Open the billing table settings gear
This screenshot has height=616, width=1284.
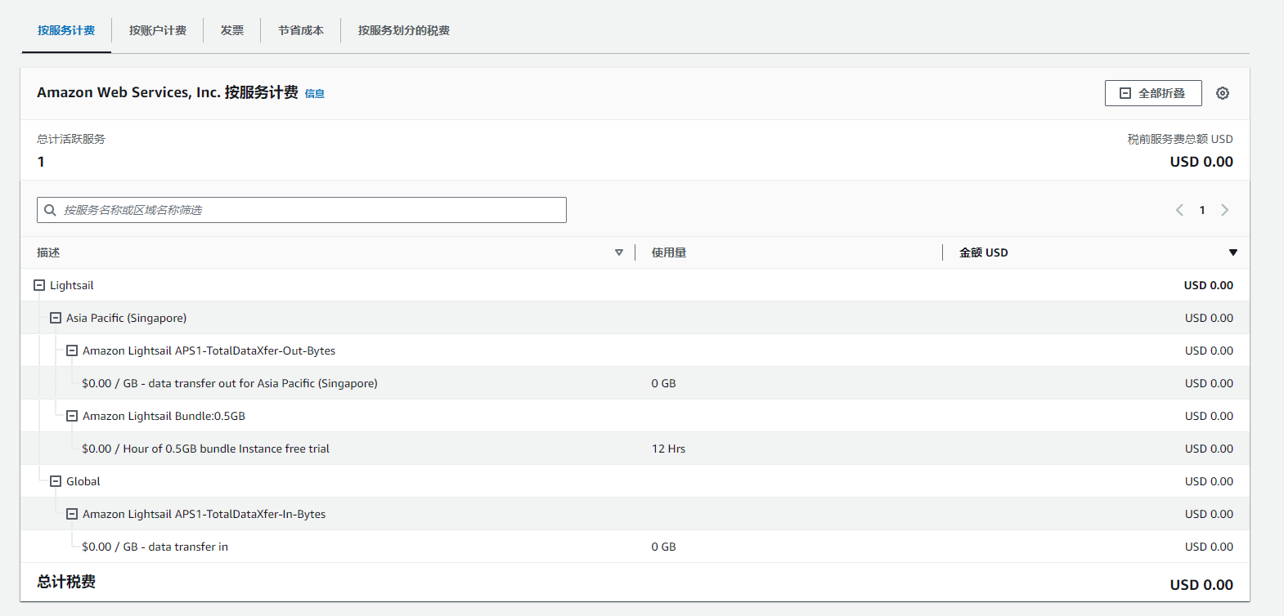[x=1222, y=93]
